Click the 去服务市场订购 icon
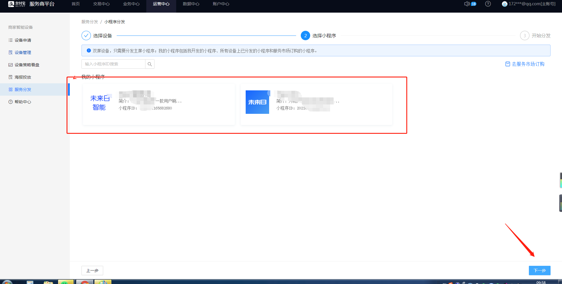Screen dimensions: 562x284 508,64
